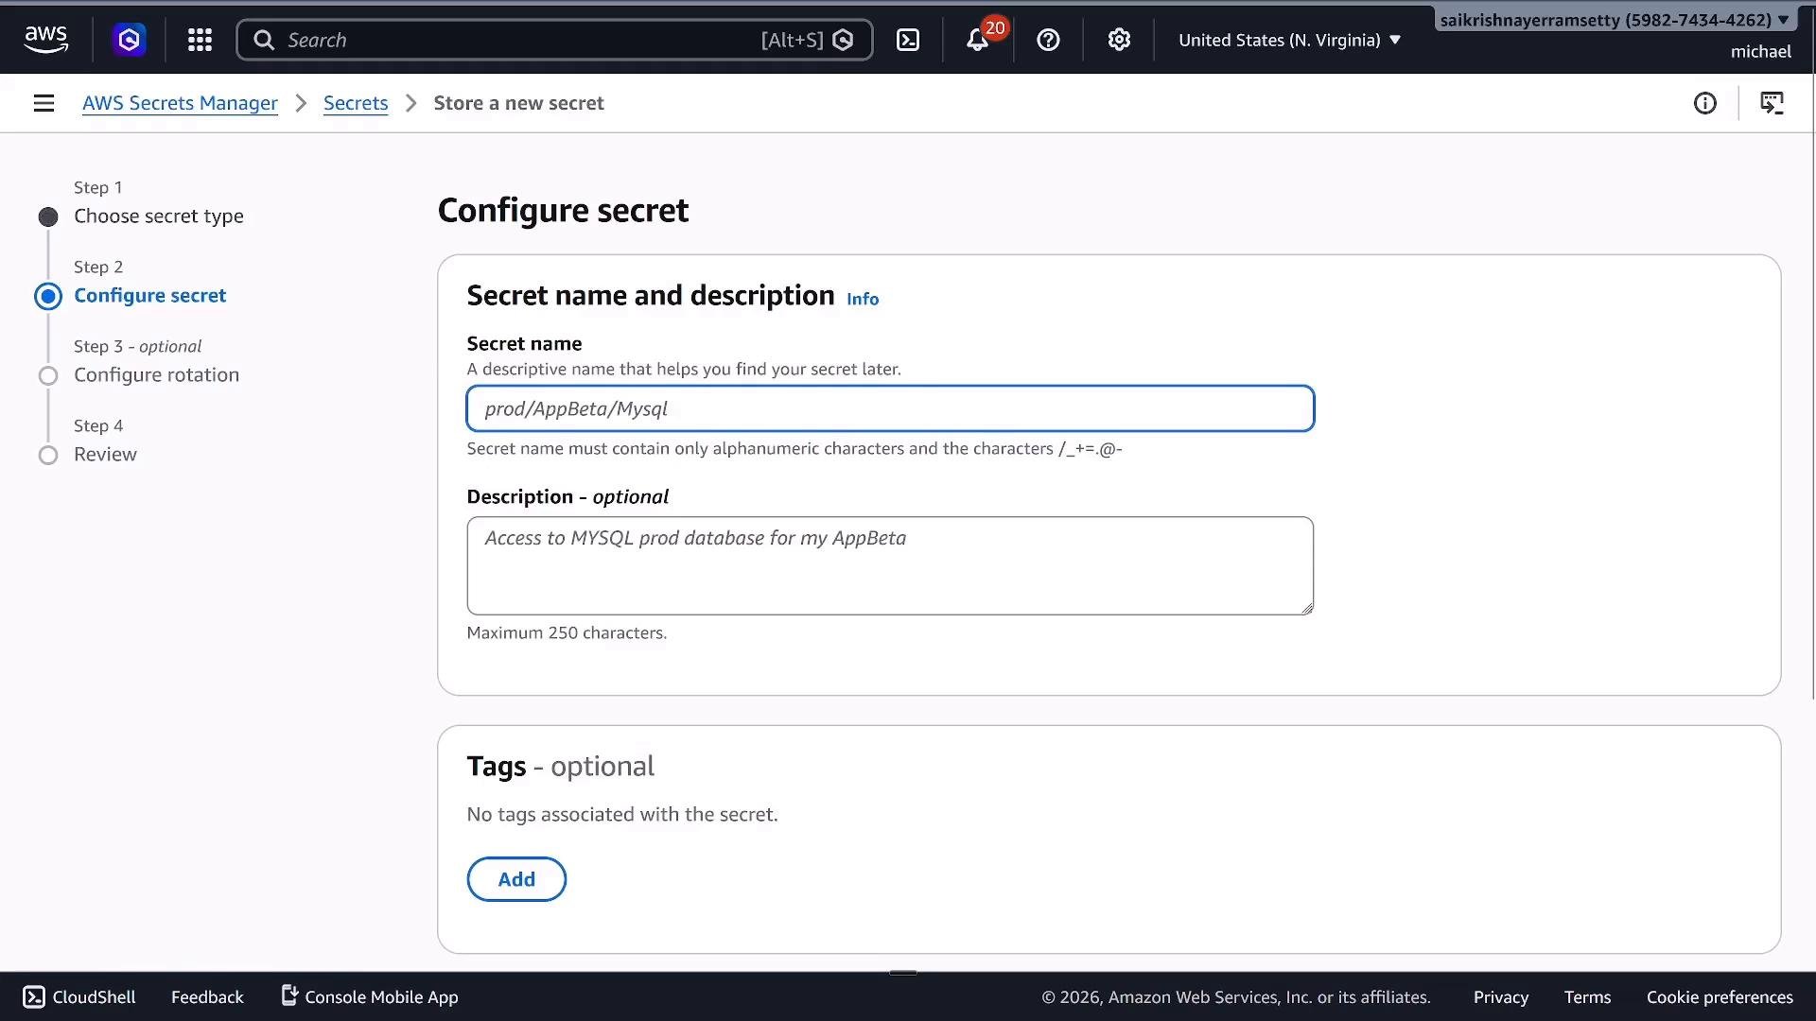Screen dimensions: 1816x1021
Task: Click the purple Amazon Q hexagon icon
Action: (x=129, y=40)
